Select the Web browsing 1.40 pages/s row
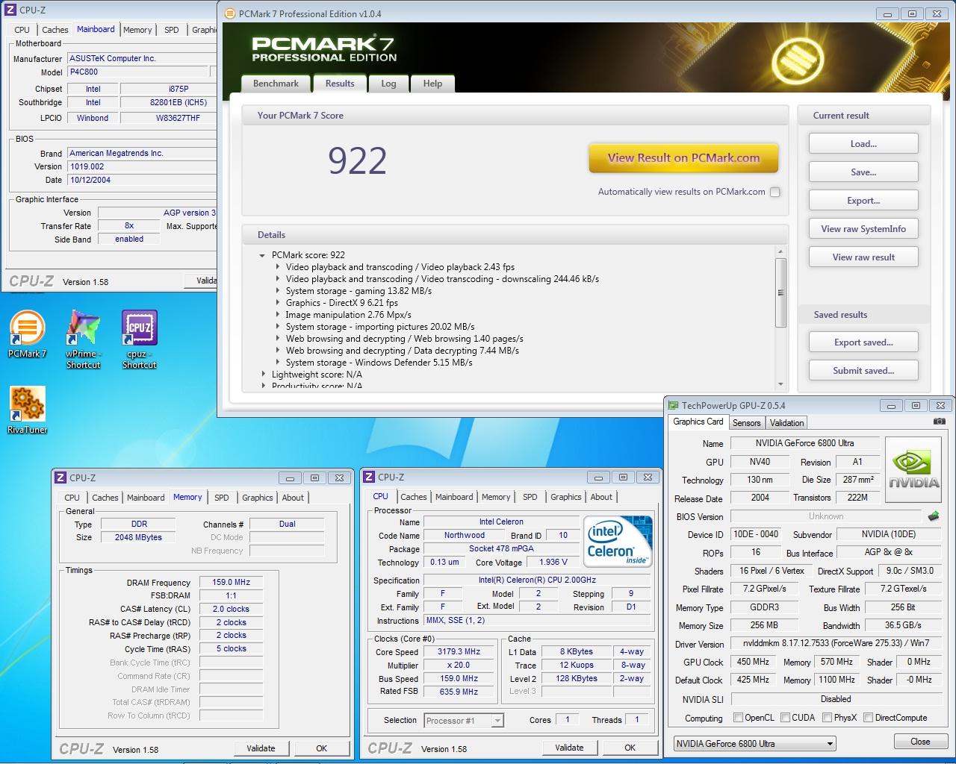 404,339
